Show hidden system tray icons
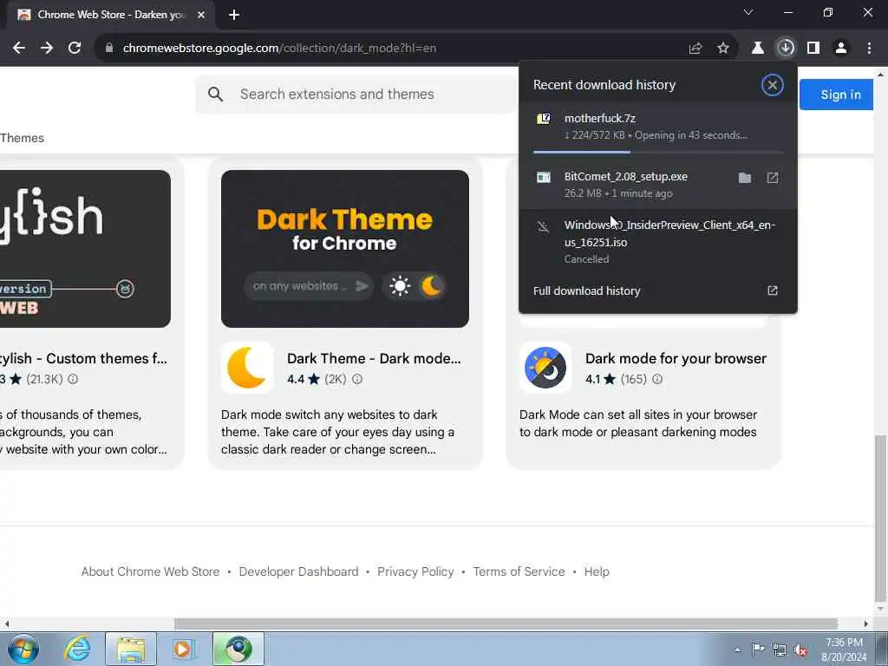This screenshot has width=888, height=666. click(737, 650)
